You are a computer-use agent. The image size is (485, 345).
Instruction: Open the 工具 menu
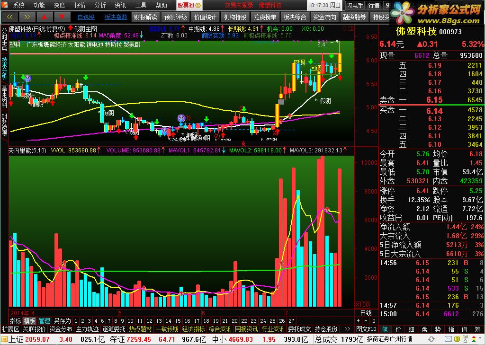point(141,5)
